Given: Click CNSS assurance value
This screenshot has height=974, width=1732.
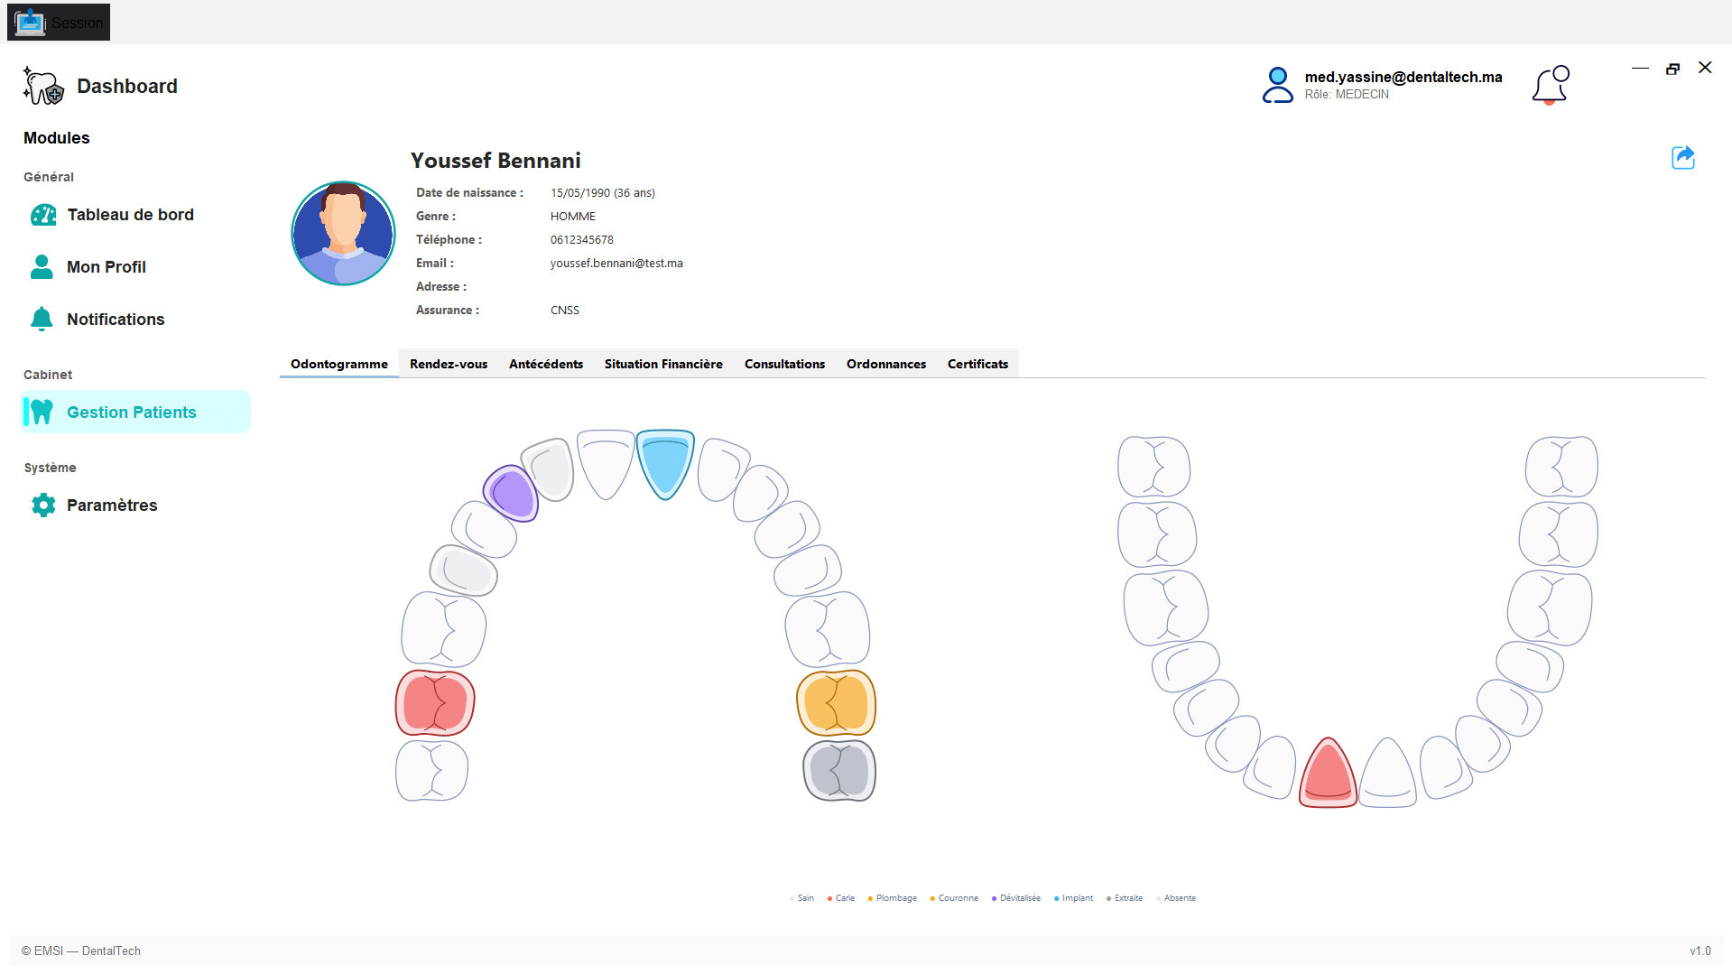Looking at the screenshot, I should pyautogui.click(x=565, y=311).
